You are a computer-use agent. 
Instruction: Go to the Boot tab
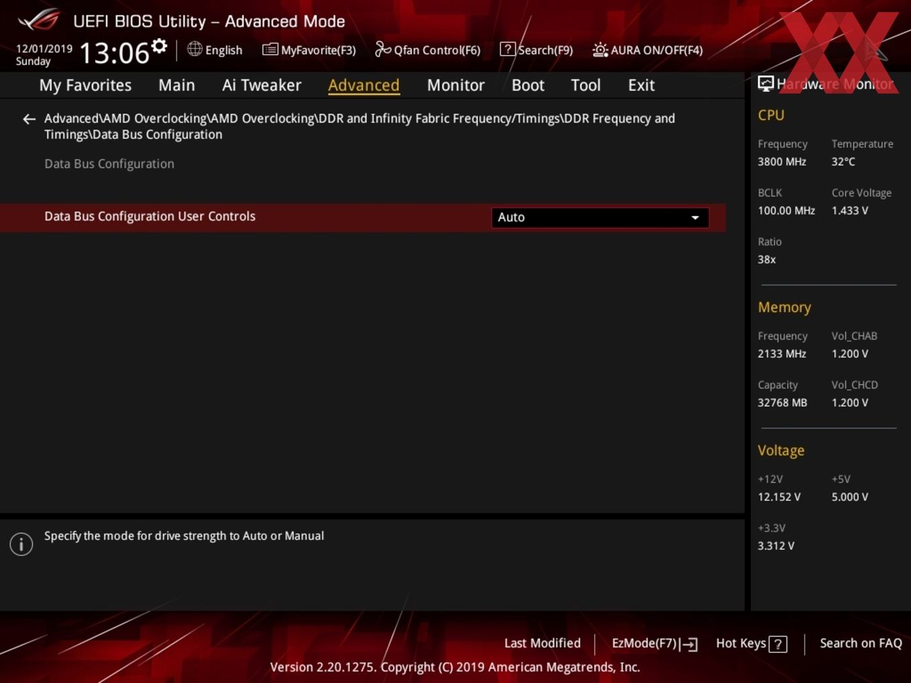[x=528, y=85]
